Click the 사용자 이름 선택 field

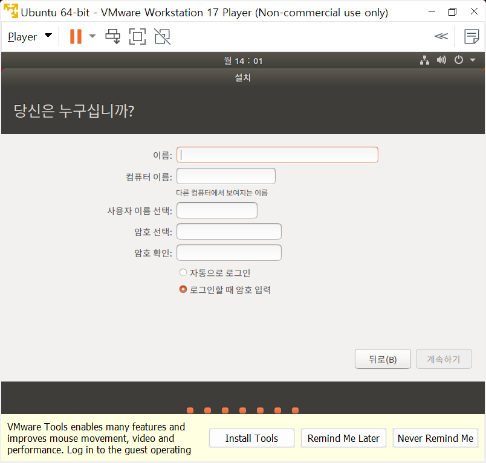click(217, 211)
